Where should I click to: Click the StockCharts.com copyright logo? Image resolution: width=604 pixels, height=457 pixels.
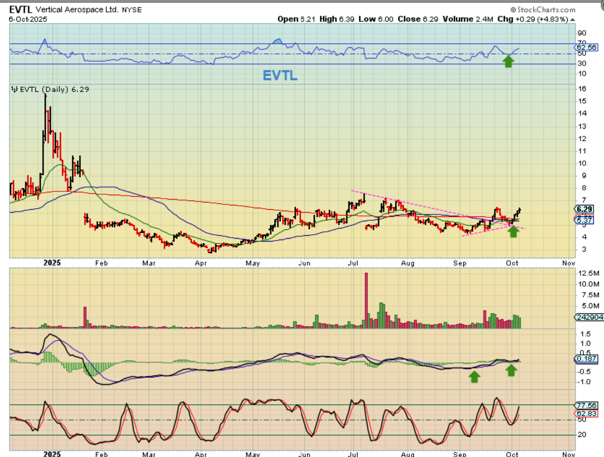click(543, 10)
